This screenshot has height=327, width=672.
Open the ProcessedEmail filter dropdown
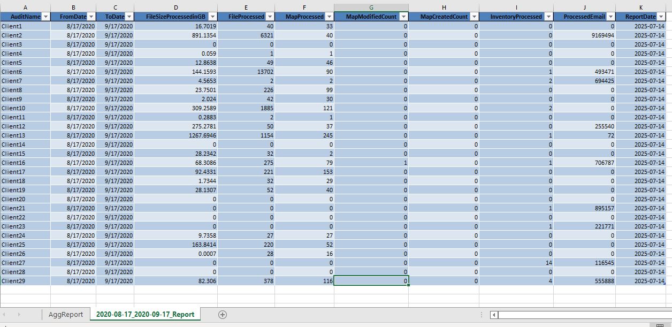coord(610,17)
